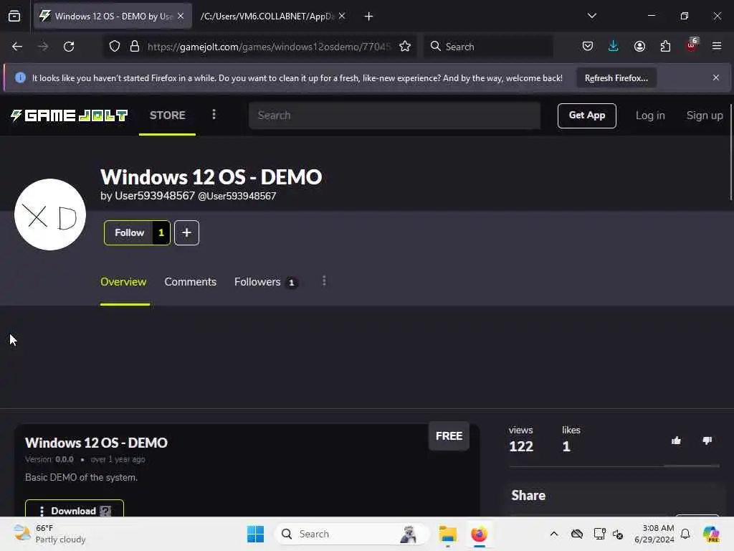Open the Comments tab
This screenshot has height=551, width=734.
[191, 281]
